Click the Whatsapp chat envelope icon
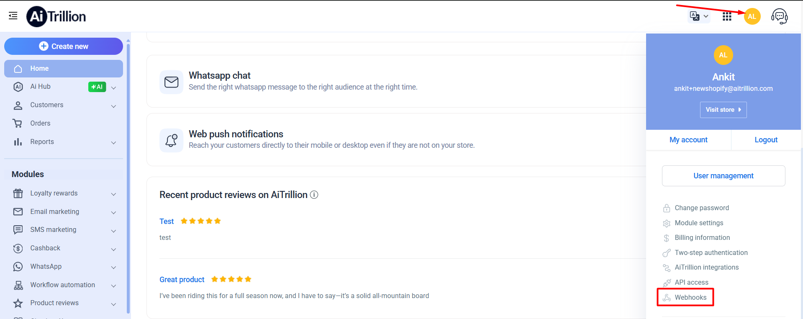Viewport: 803px width, 319px height. (x=171, y=82)
